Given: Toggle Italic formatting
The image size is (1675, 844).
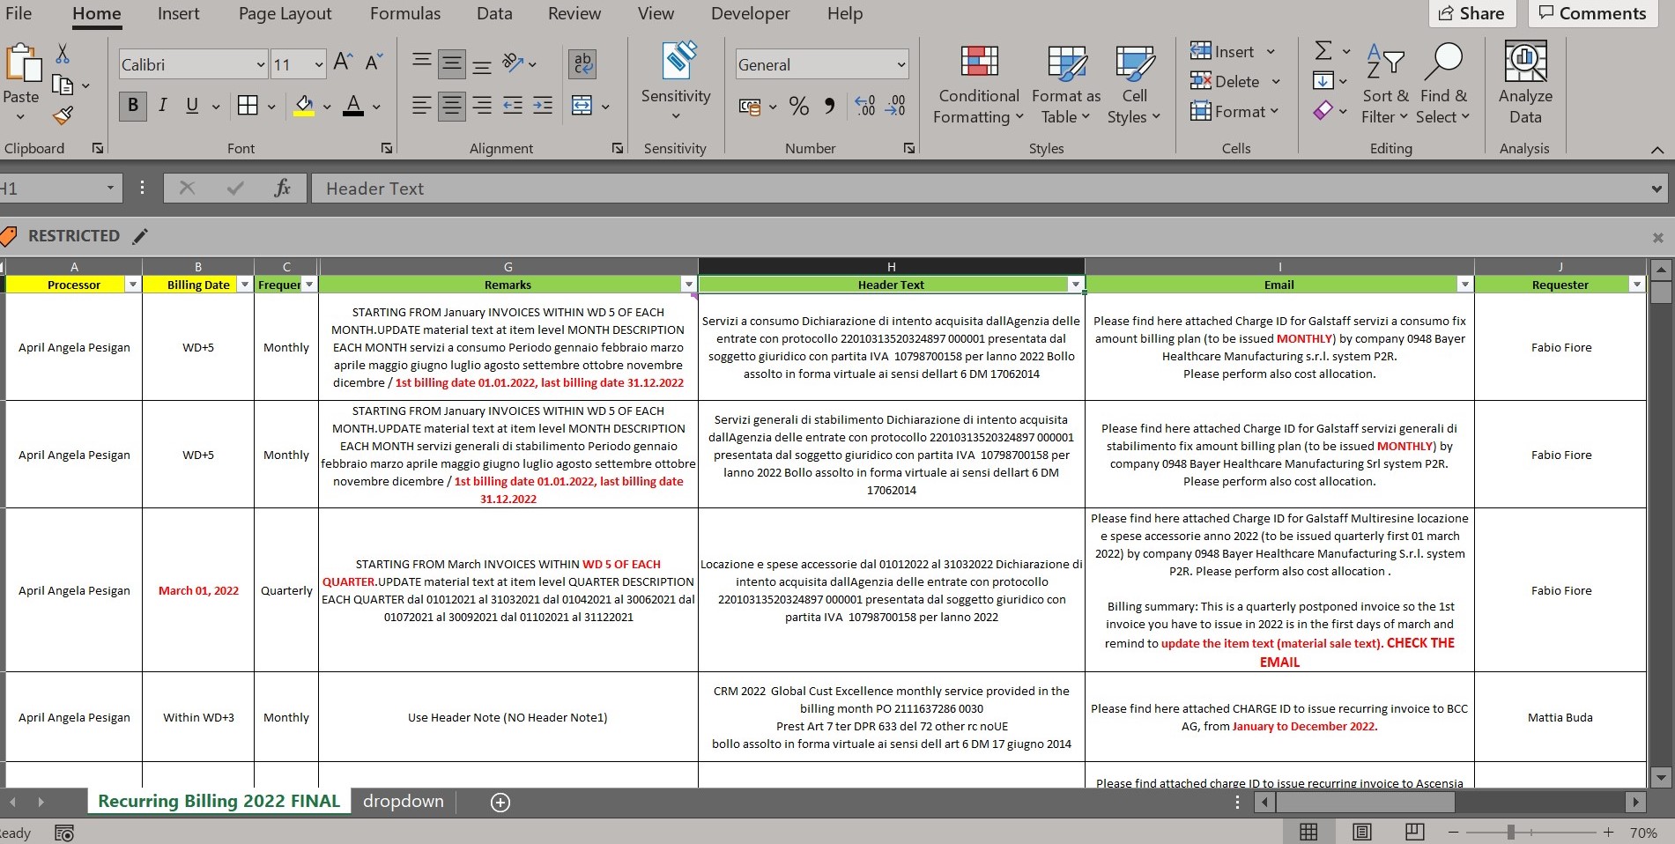Looking at the screenshot, I should point(162,106).
